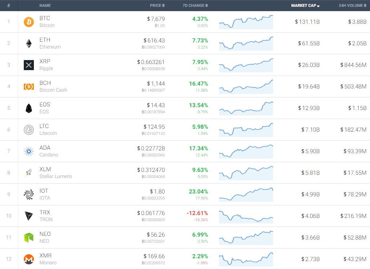Click the Cardano logo icon
This screenshot has height=269, width=370.
pos(29,151)
